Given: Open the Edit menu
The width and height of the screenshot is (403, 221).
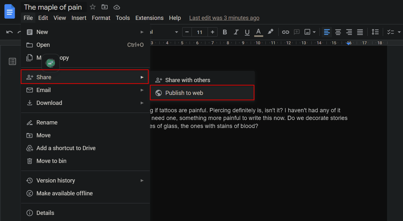Looking at the screenshot, I should [x=43, y=18].
